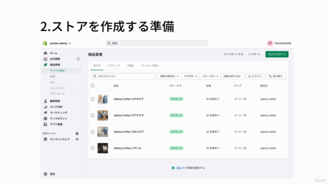328x184 pixels.
Task: Follow the products (商品) help link
Action: 179,168
